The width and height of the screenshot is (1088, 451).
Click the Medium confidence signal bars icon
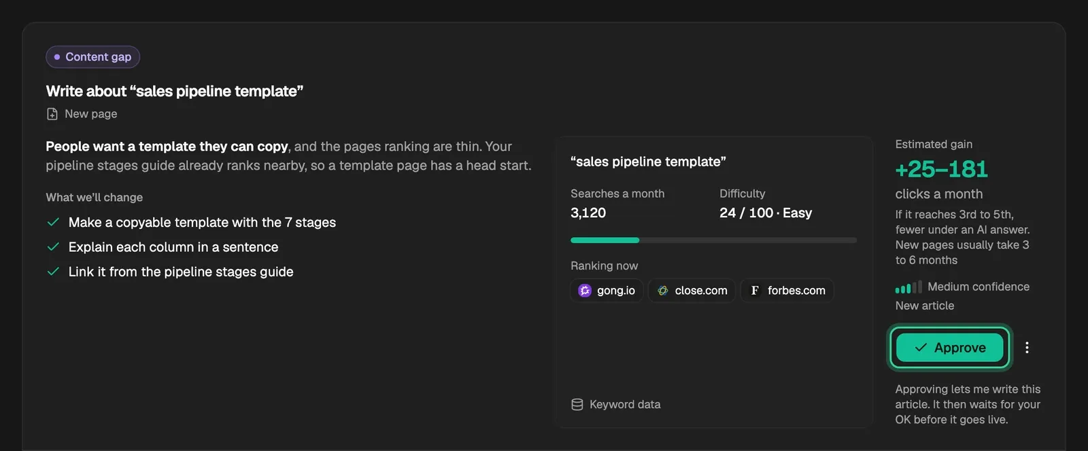coord(908,287)
